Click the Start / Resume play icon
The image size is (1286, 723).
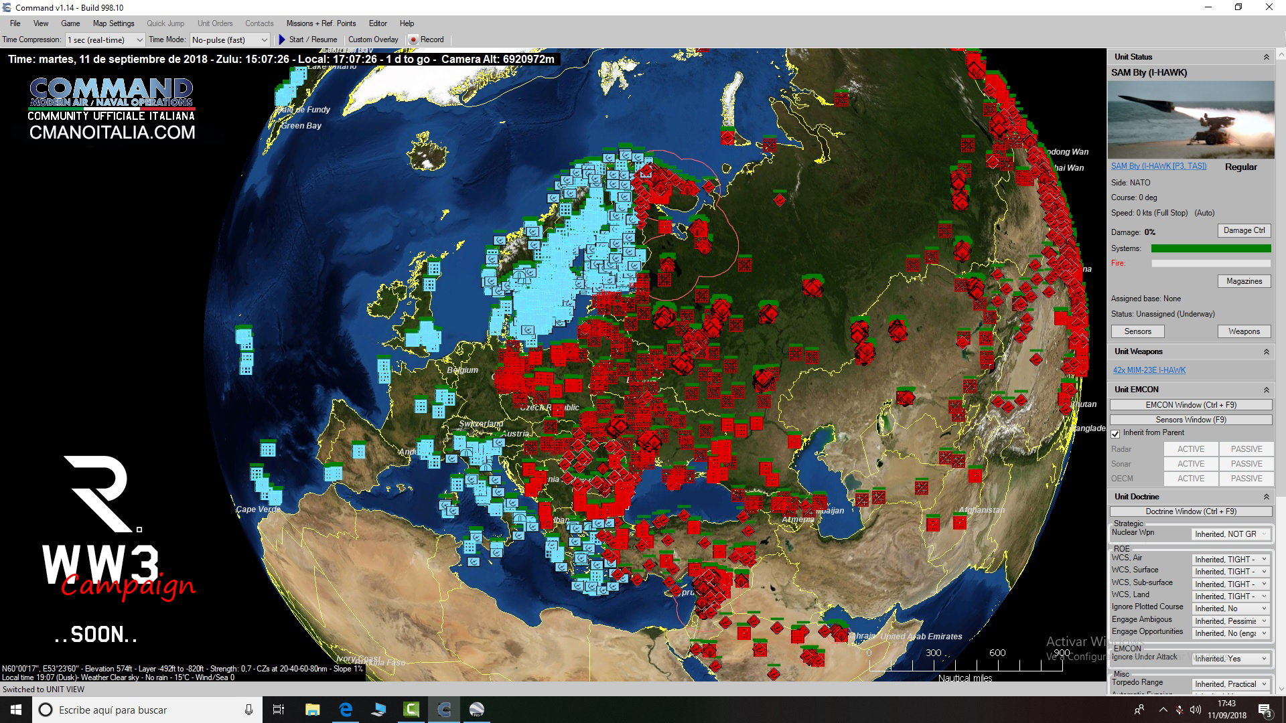[x=282, y=39]
